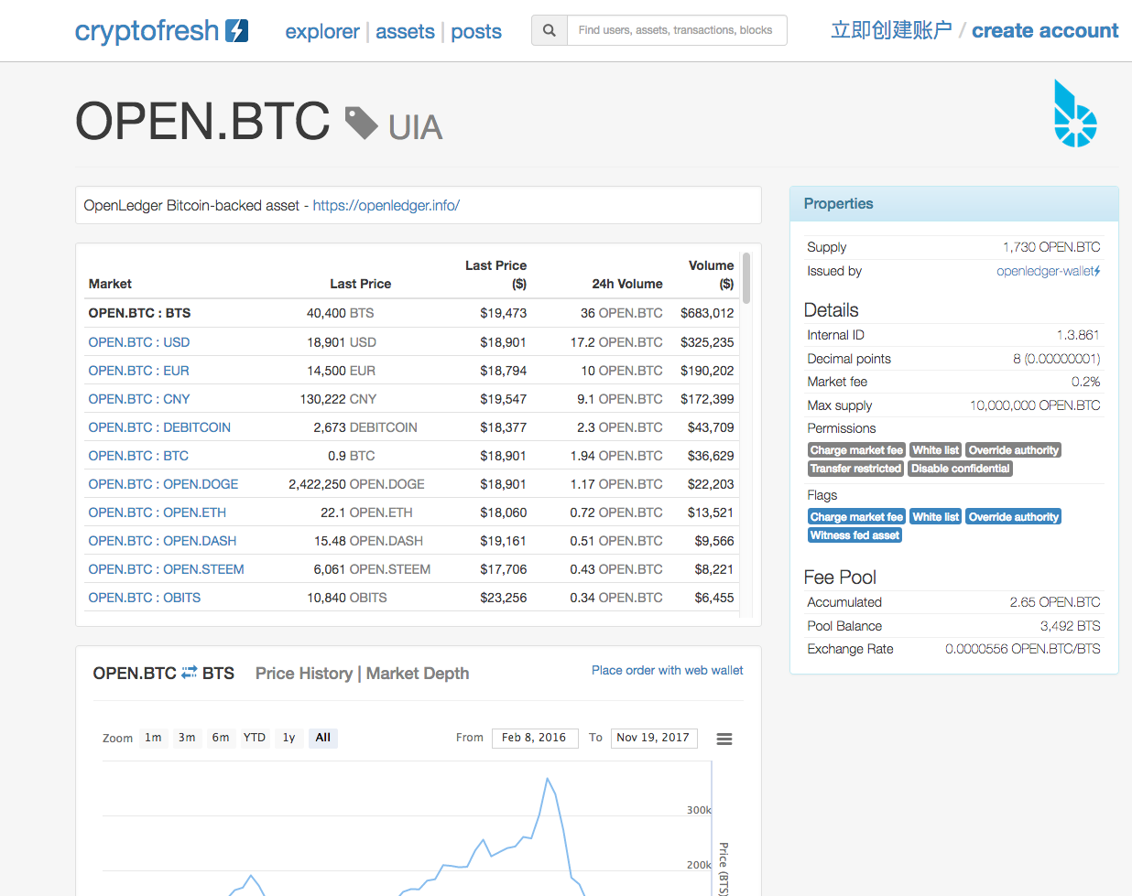Click the 0.0000556 OPEN.BTC/BTS exchange rate
Viewport: 1132px width, 896px height.
1023,649
